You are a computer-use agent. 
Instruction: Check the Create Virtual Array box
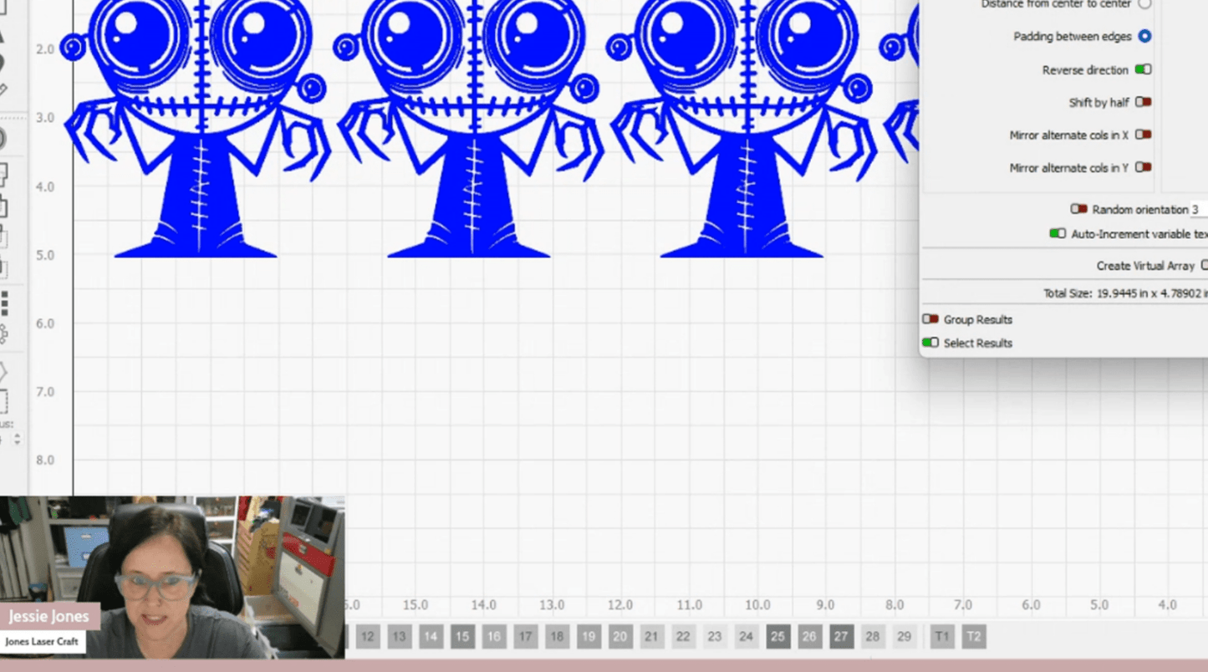coord(1204,266)
